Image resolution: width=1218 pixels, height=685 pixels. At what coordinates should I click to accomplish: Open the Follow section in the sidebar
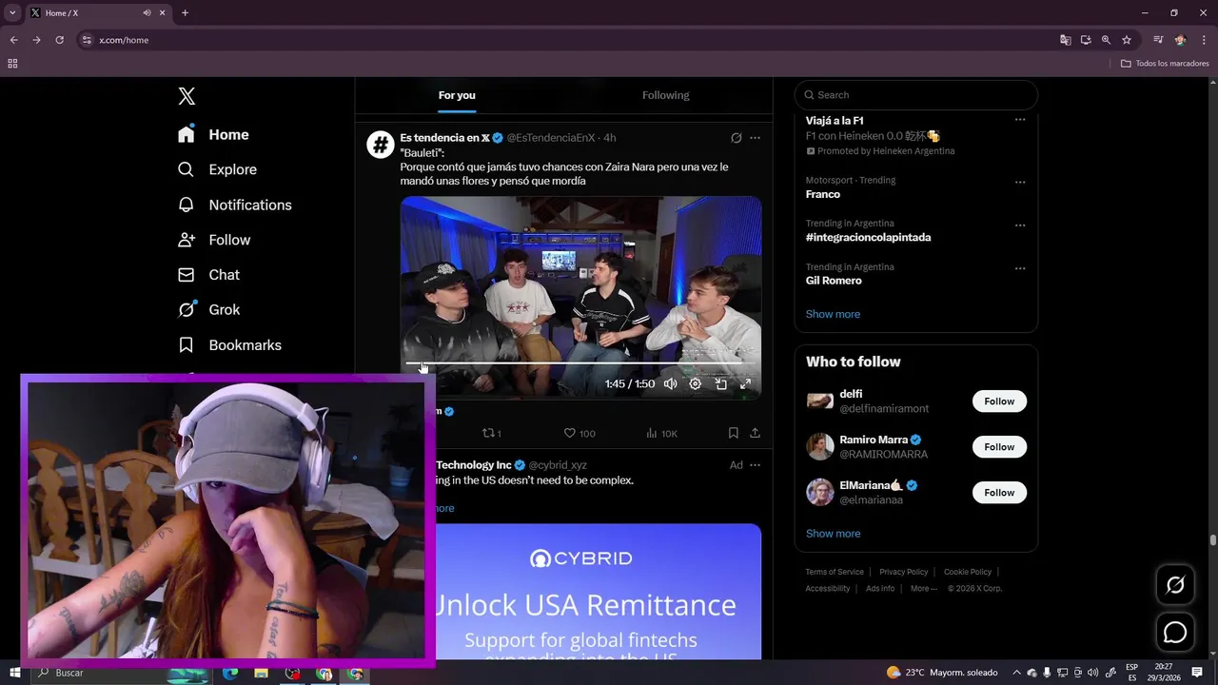pos(215,240)
